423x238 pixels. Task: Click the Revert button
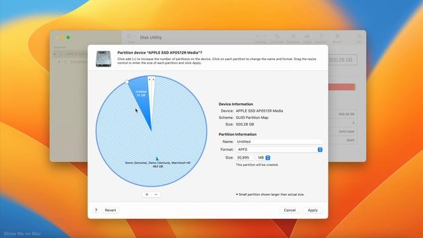tap(110, 210)
